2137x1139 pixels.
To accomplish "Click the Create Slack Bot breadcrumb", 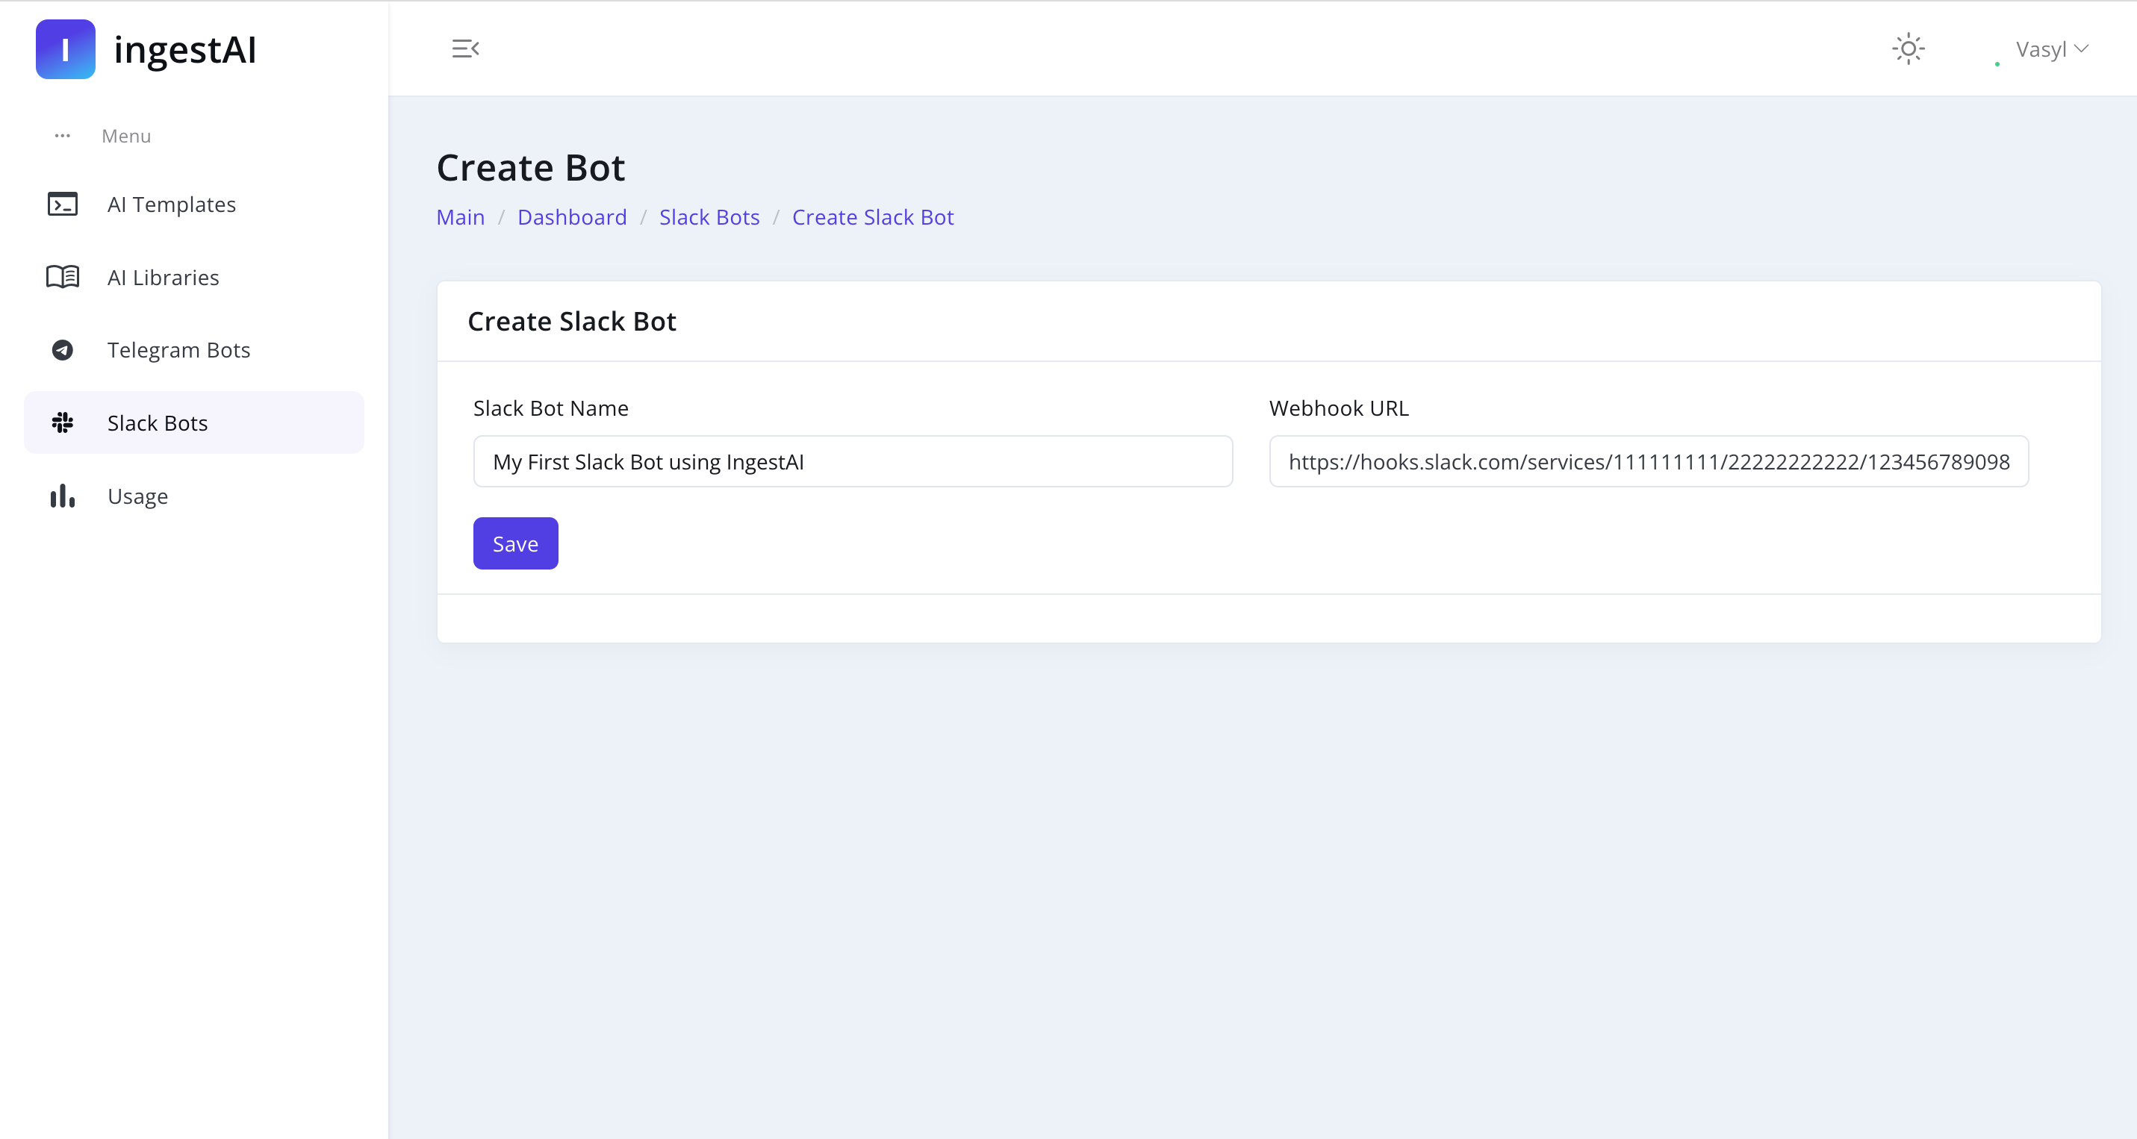I will (873, 217).
